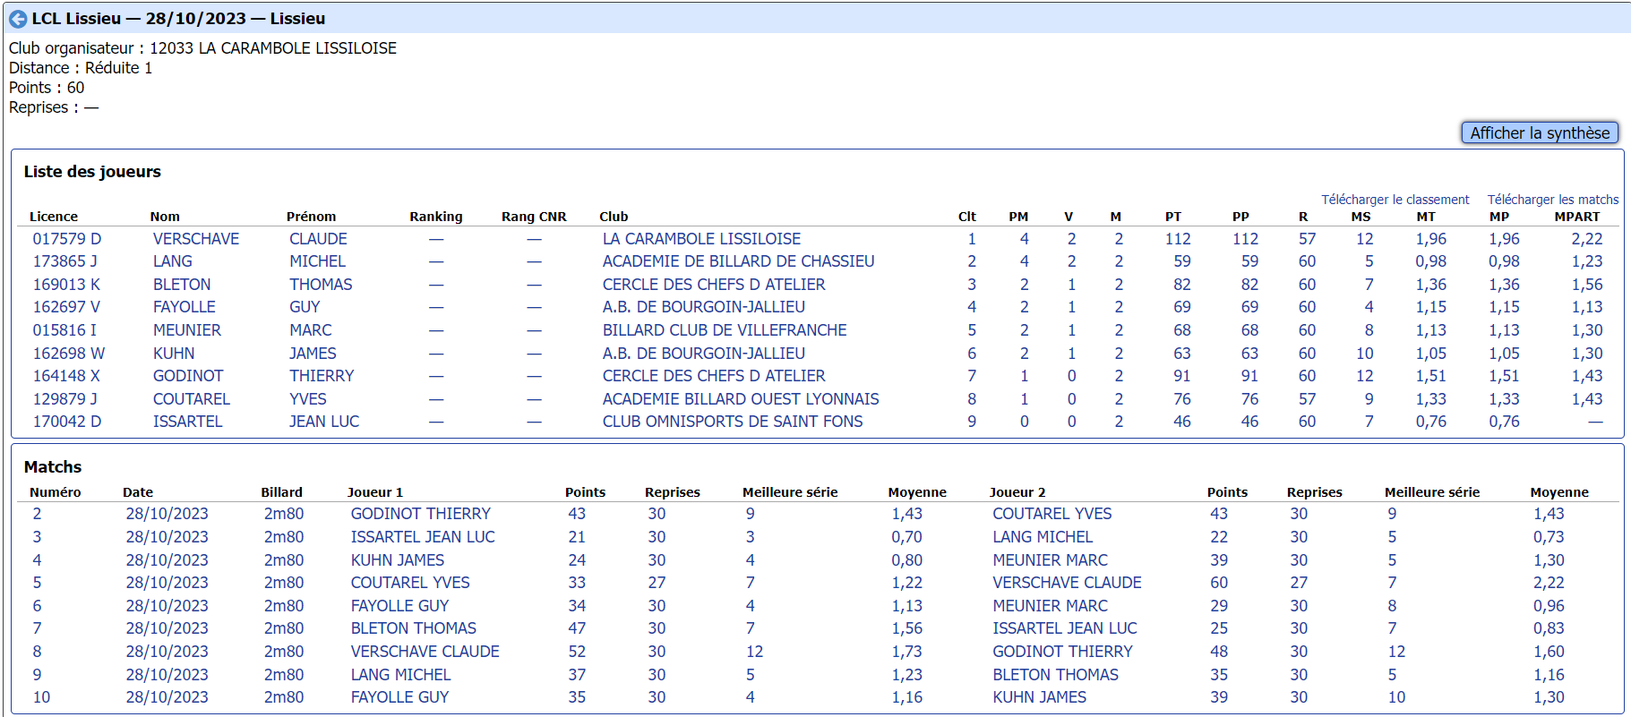The image size is (1631, 717).
Task: Click the Afficher la synthèse button
Action: point(1540,132)
